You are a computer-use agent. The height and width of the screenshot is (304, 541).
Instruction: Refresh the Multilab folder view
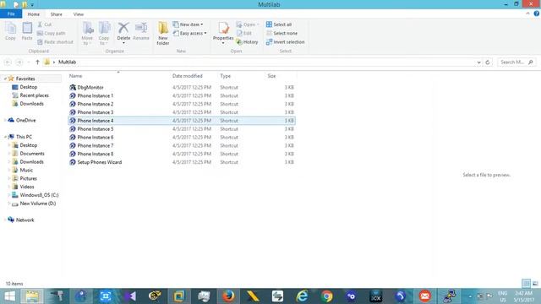[x=488, y=62]
